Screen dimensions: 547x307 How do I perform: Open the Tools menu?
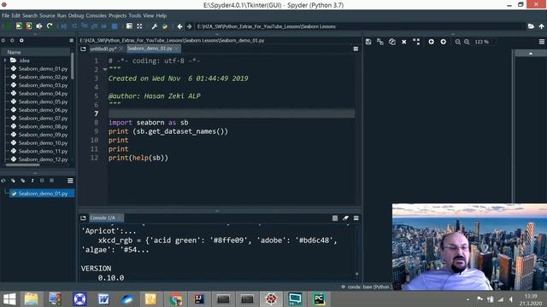click(135, 15)
